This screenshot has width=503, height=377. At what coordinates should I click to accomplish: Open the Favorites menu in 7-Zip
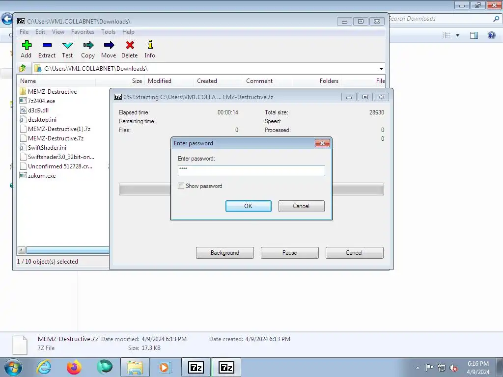tap(83, 32)
